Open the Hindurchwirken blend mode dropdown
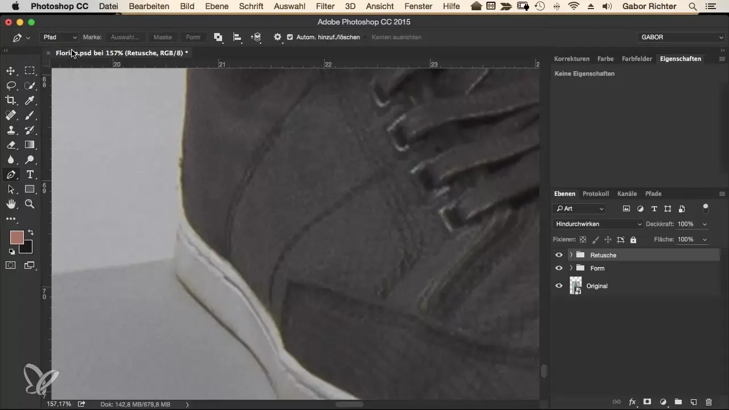Viewport: 729px width, 410px height. point(597,224)
